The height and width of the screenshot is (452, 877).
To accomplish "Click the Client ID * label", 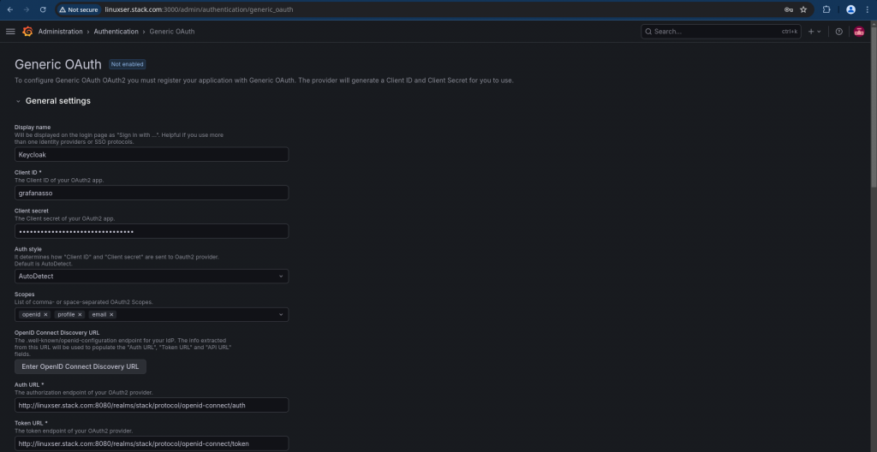I will pyautogui.click(x=28, y=172).
